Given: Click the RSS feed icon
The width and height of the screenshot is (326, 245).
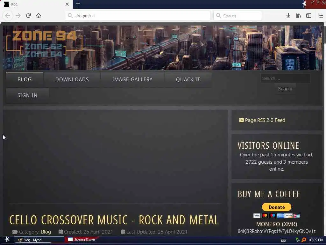Looking at the screenshot, I should coord(241,120).
